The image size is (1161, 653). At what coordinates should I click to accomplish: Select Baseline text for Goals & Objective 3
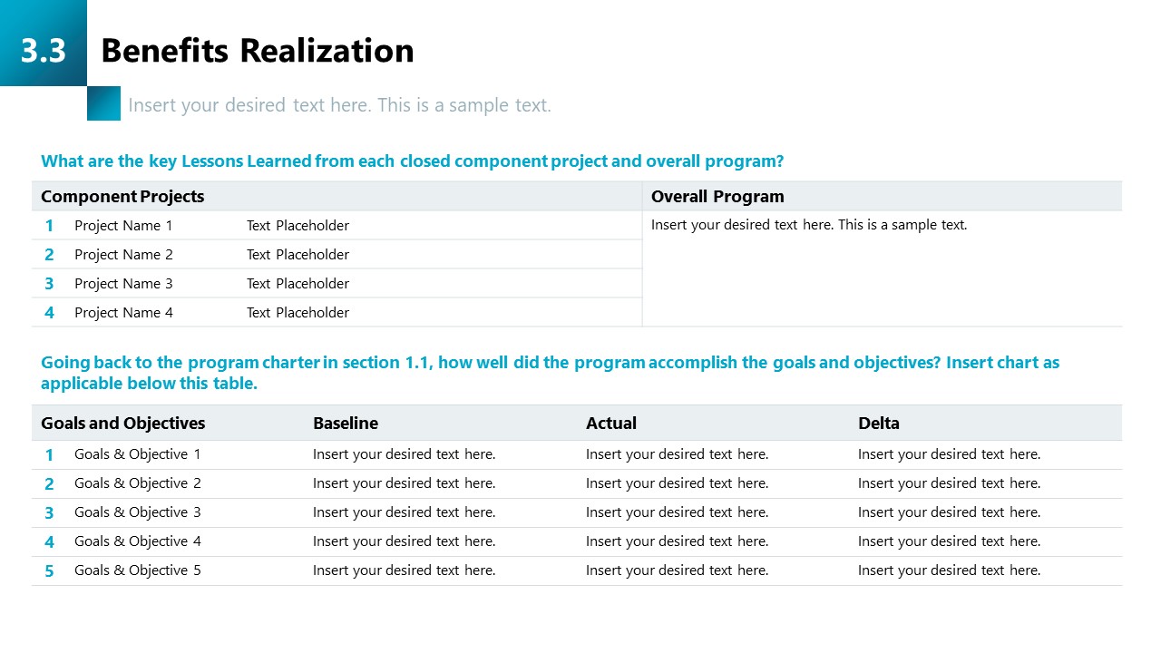point(404,512)
